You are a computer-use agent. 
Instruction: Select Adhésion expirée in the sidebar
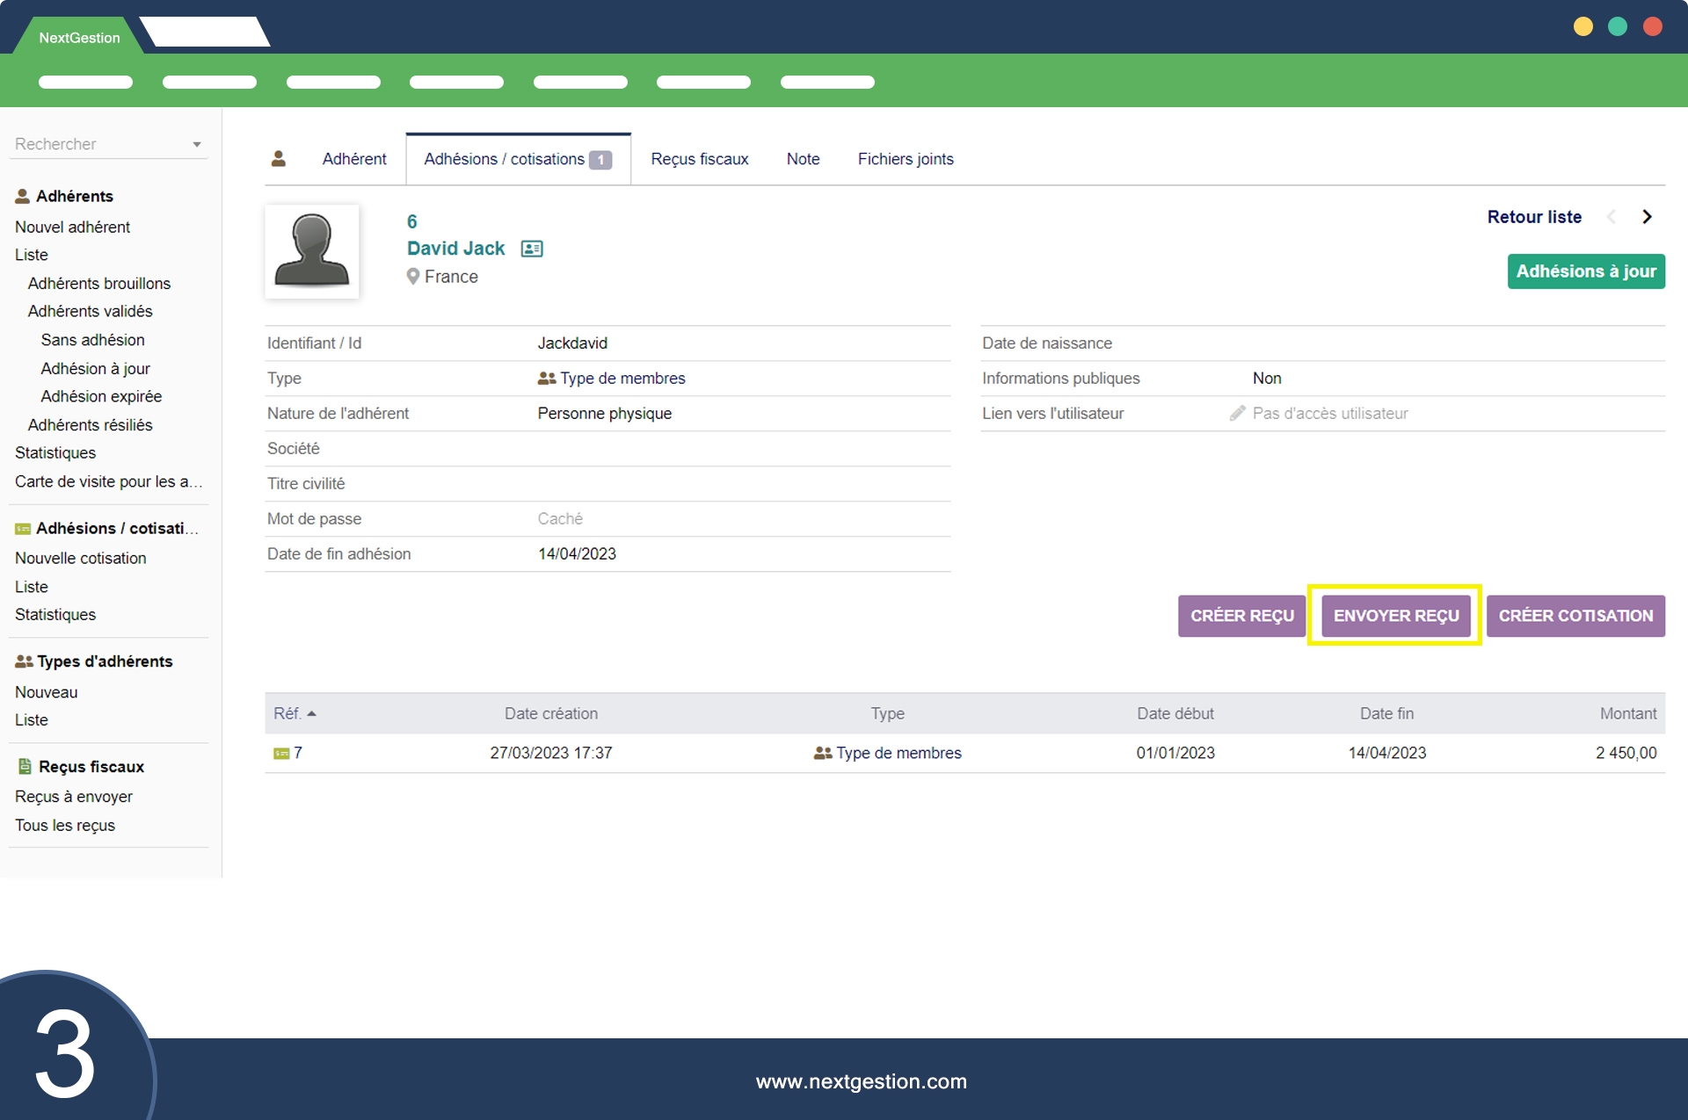point(101,396)
